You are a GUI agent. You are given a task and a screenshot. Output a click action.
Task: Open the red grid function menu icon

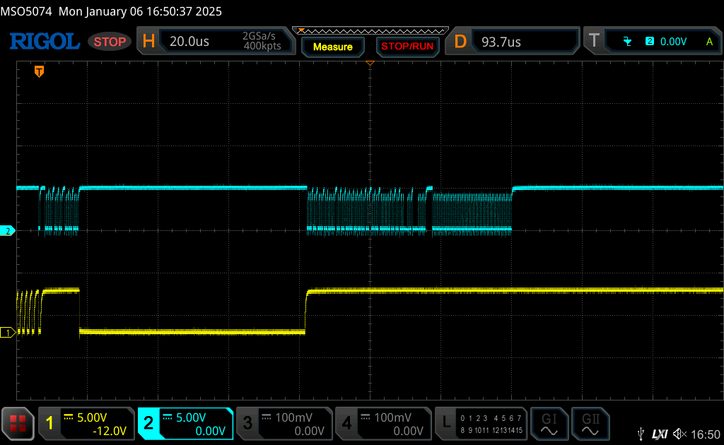(18, 423)
